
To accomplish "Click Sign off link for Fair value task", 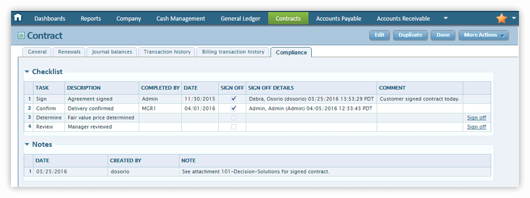I will [476, 118].
